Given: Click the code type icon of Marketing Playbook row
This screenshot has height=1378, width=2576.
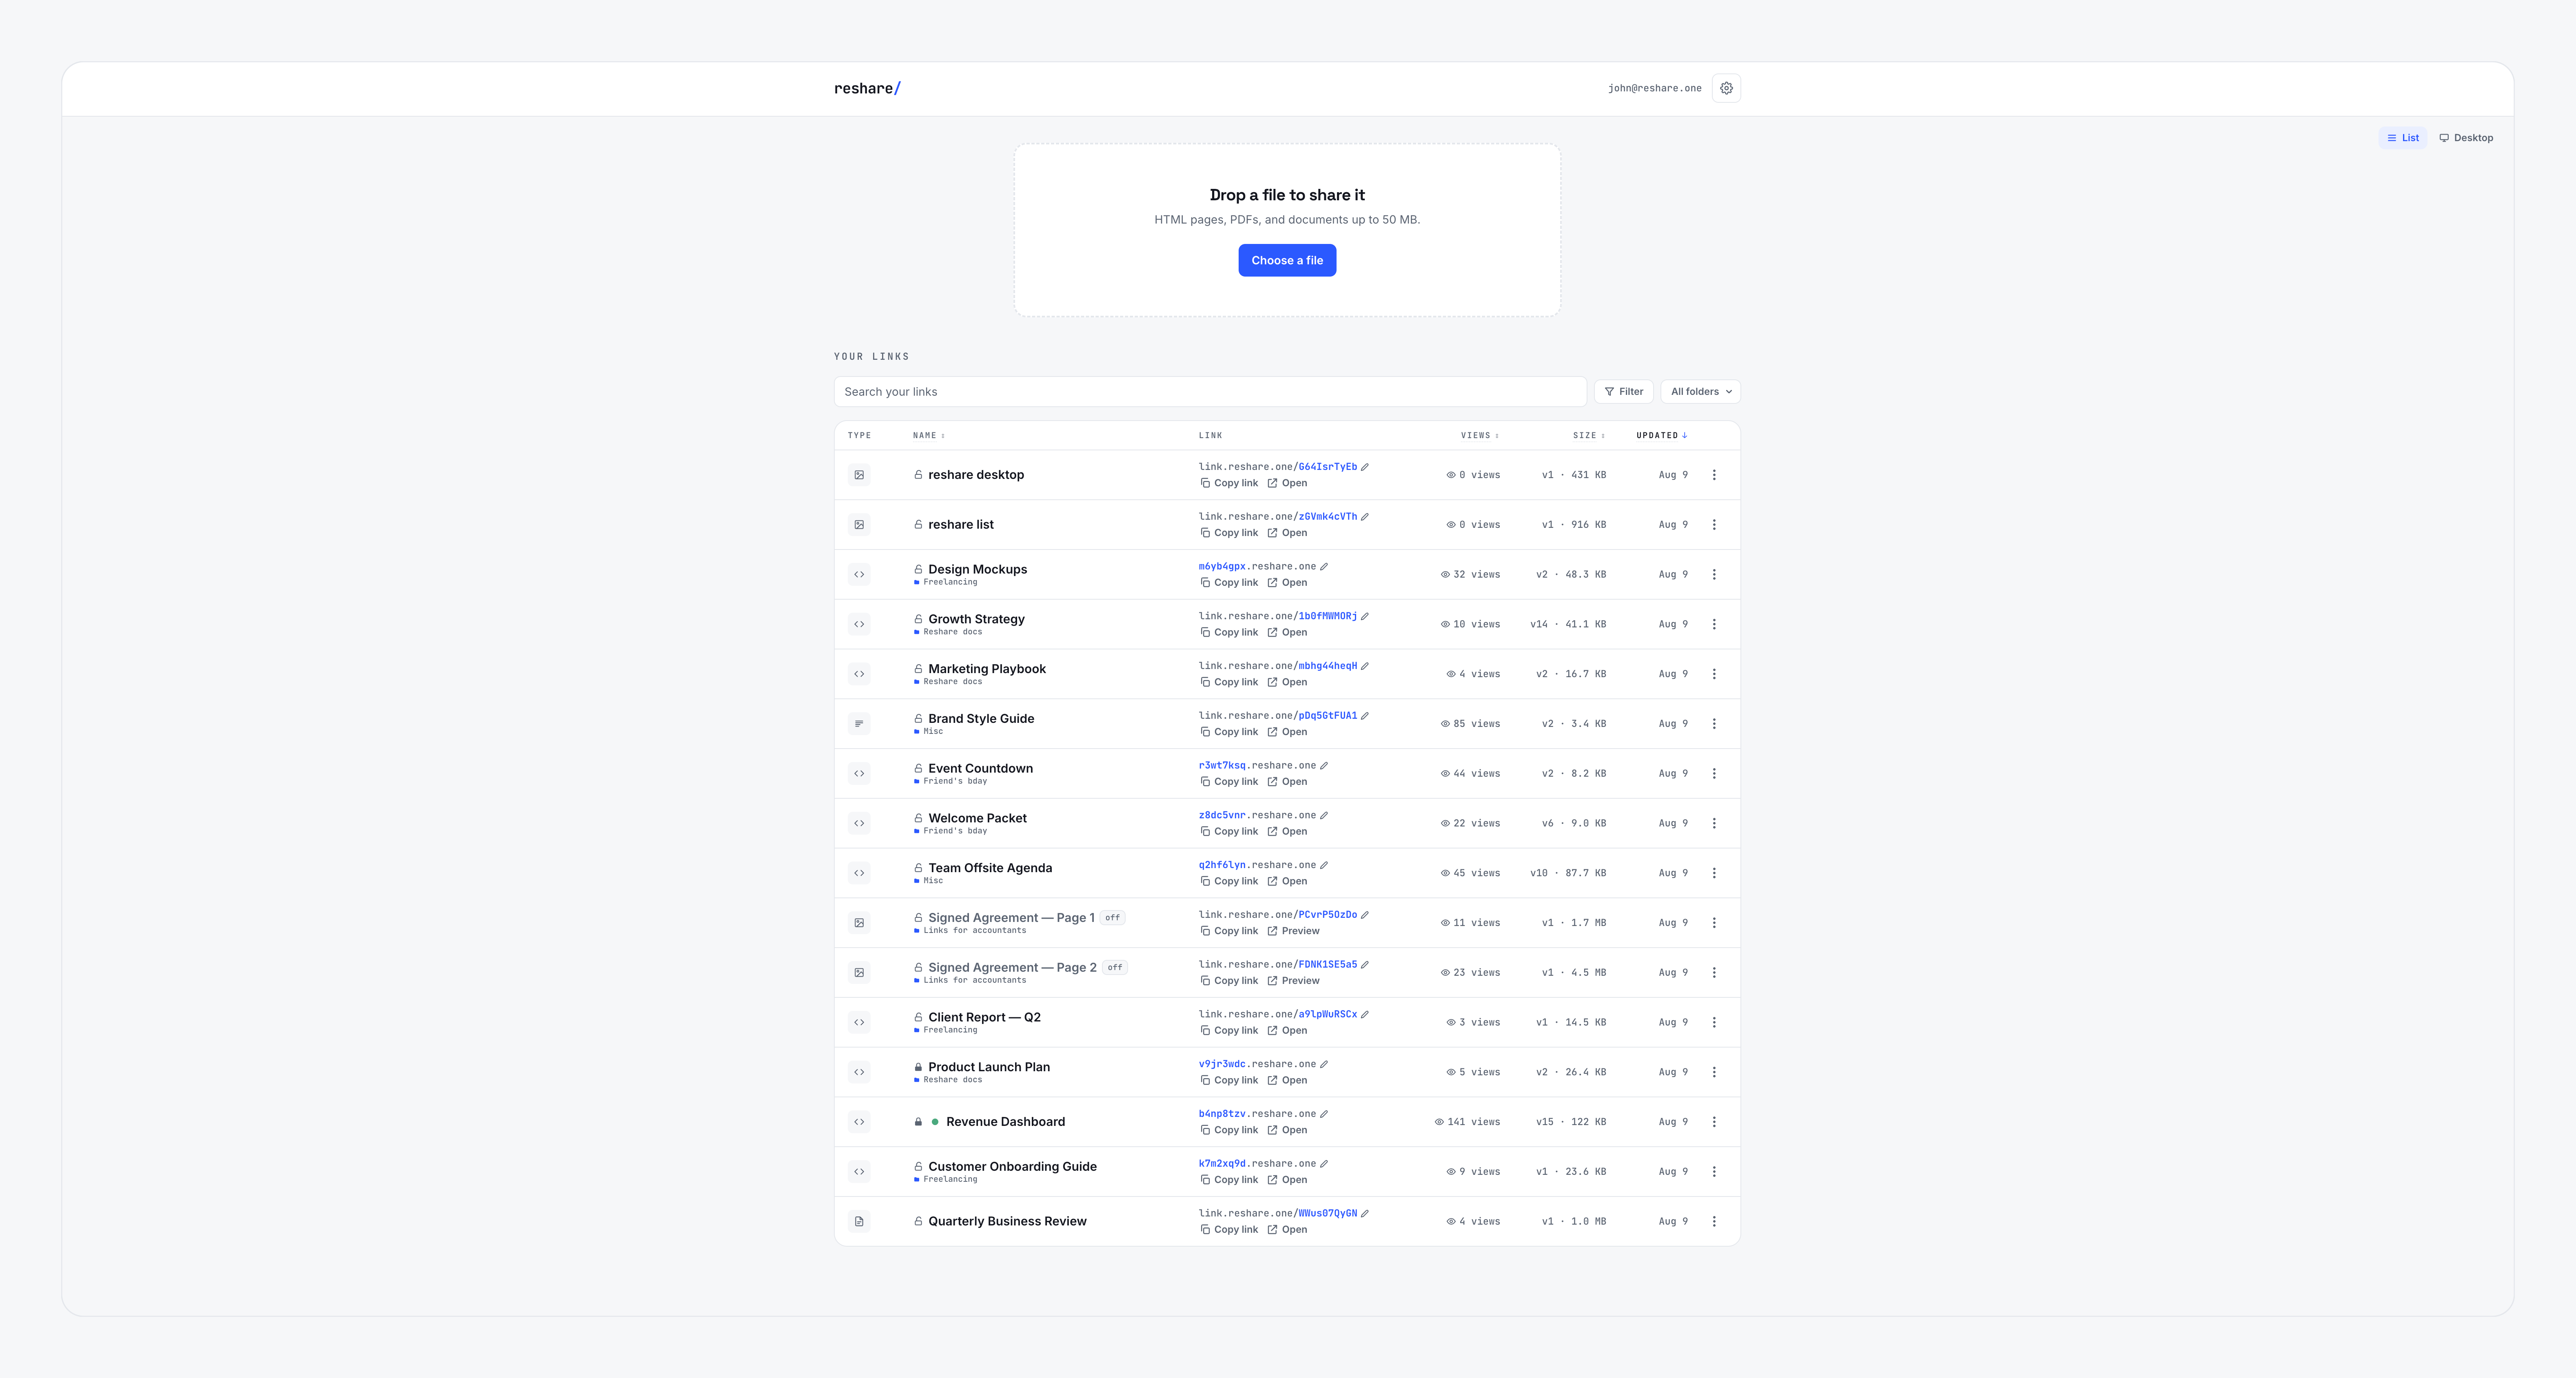Looking at the screenshot, I should click(859, 674).
